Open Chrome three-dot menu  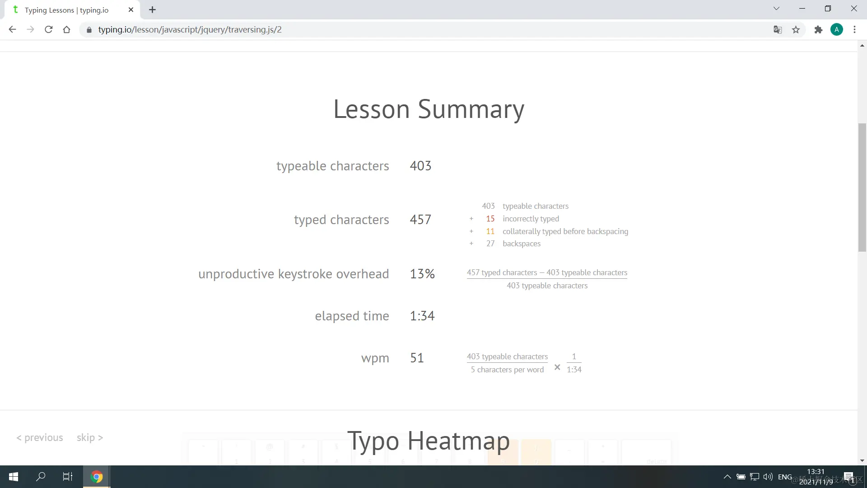point(854,29)
